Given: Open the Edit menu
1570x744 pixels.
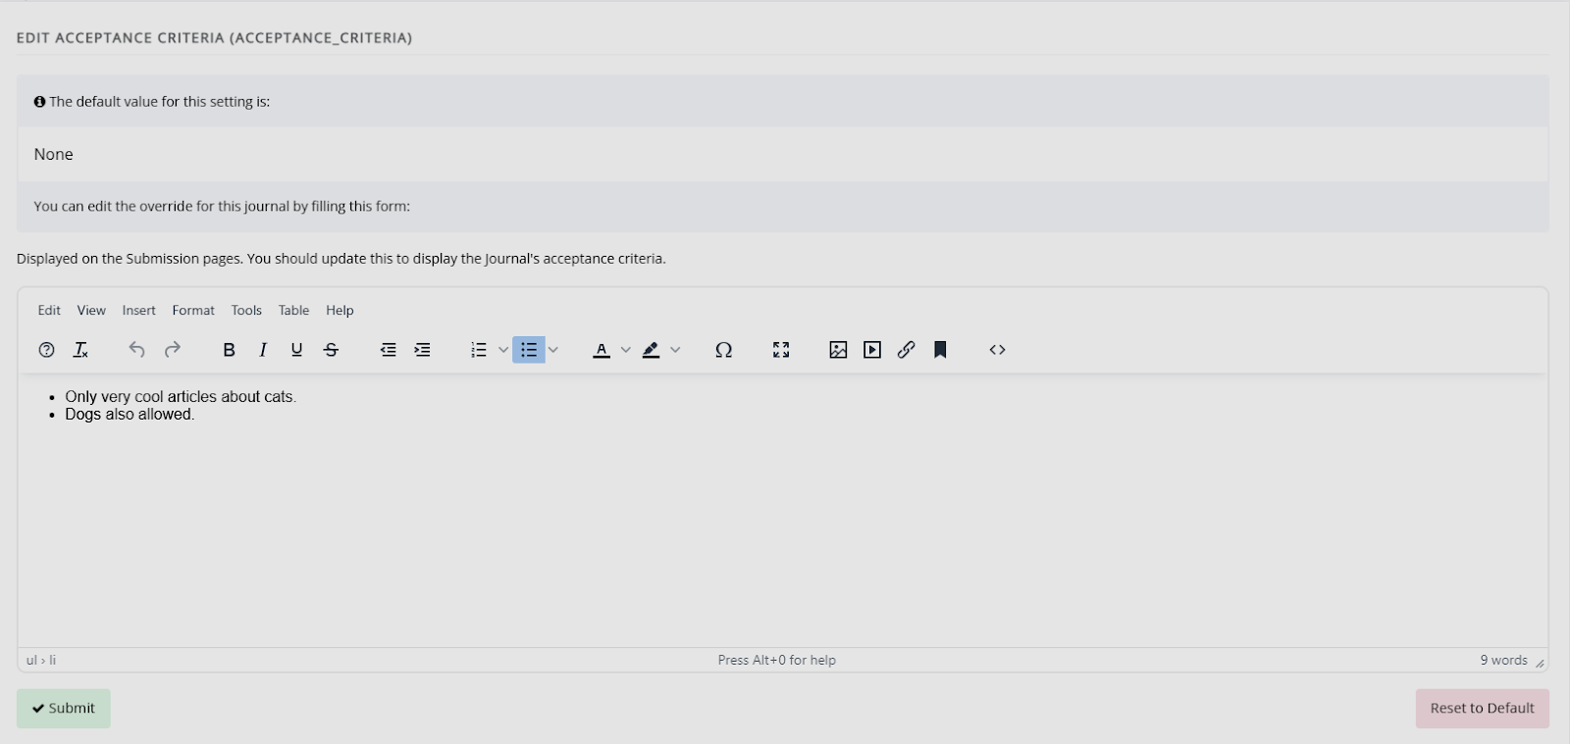Looking at the screenshot, I should [x=49, y=310].
